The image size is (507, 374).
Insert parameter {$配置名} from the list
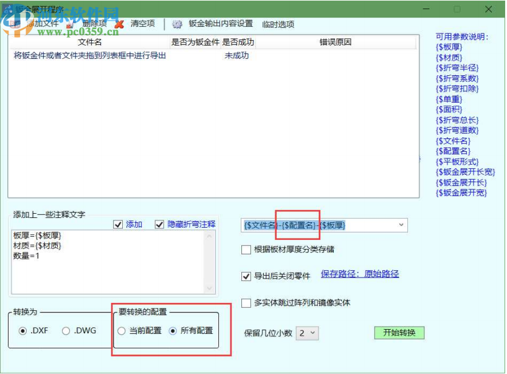[453, 151]
